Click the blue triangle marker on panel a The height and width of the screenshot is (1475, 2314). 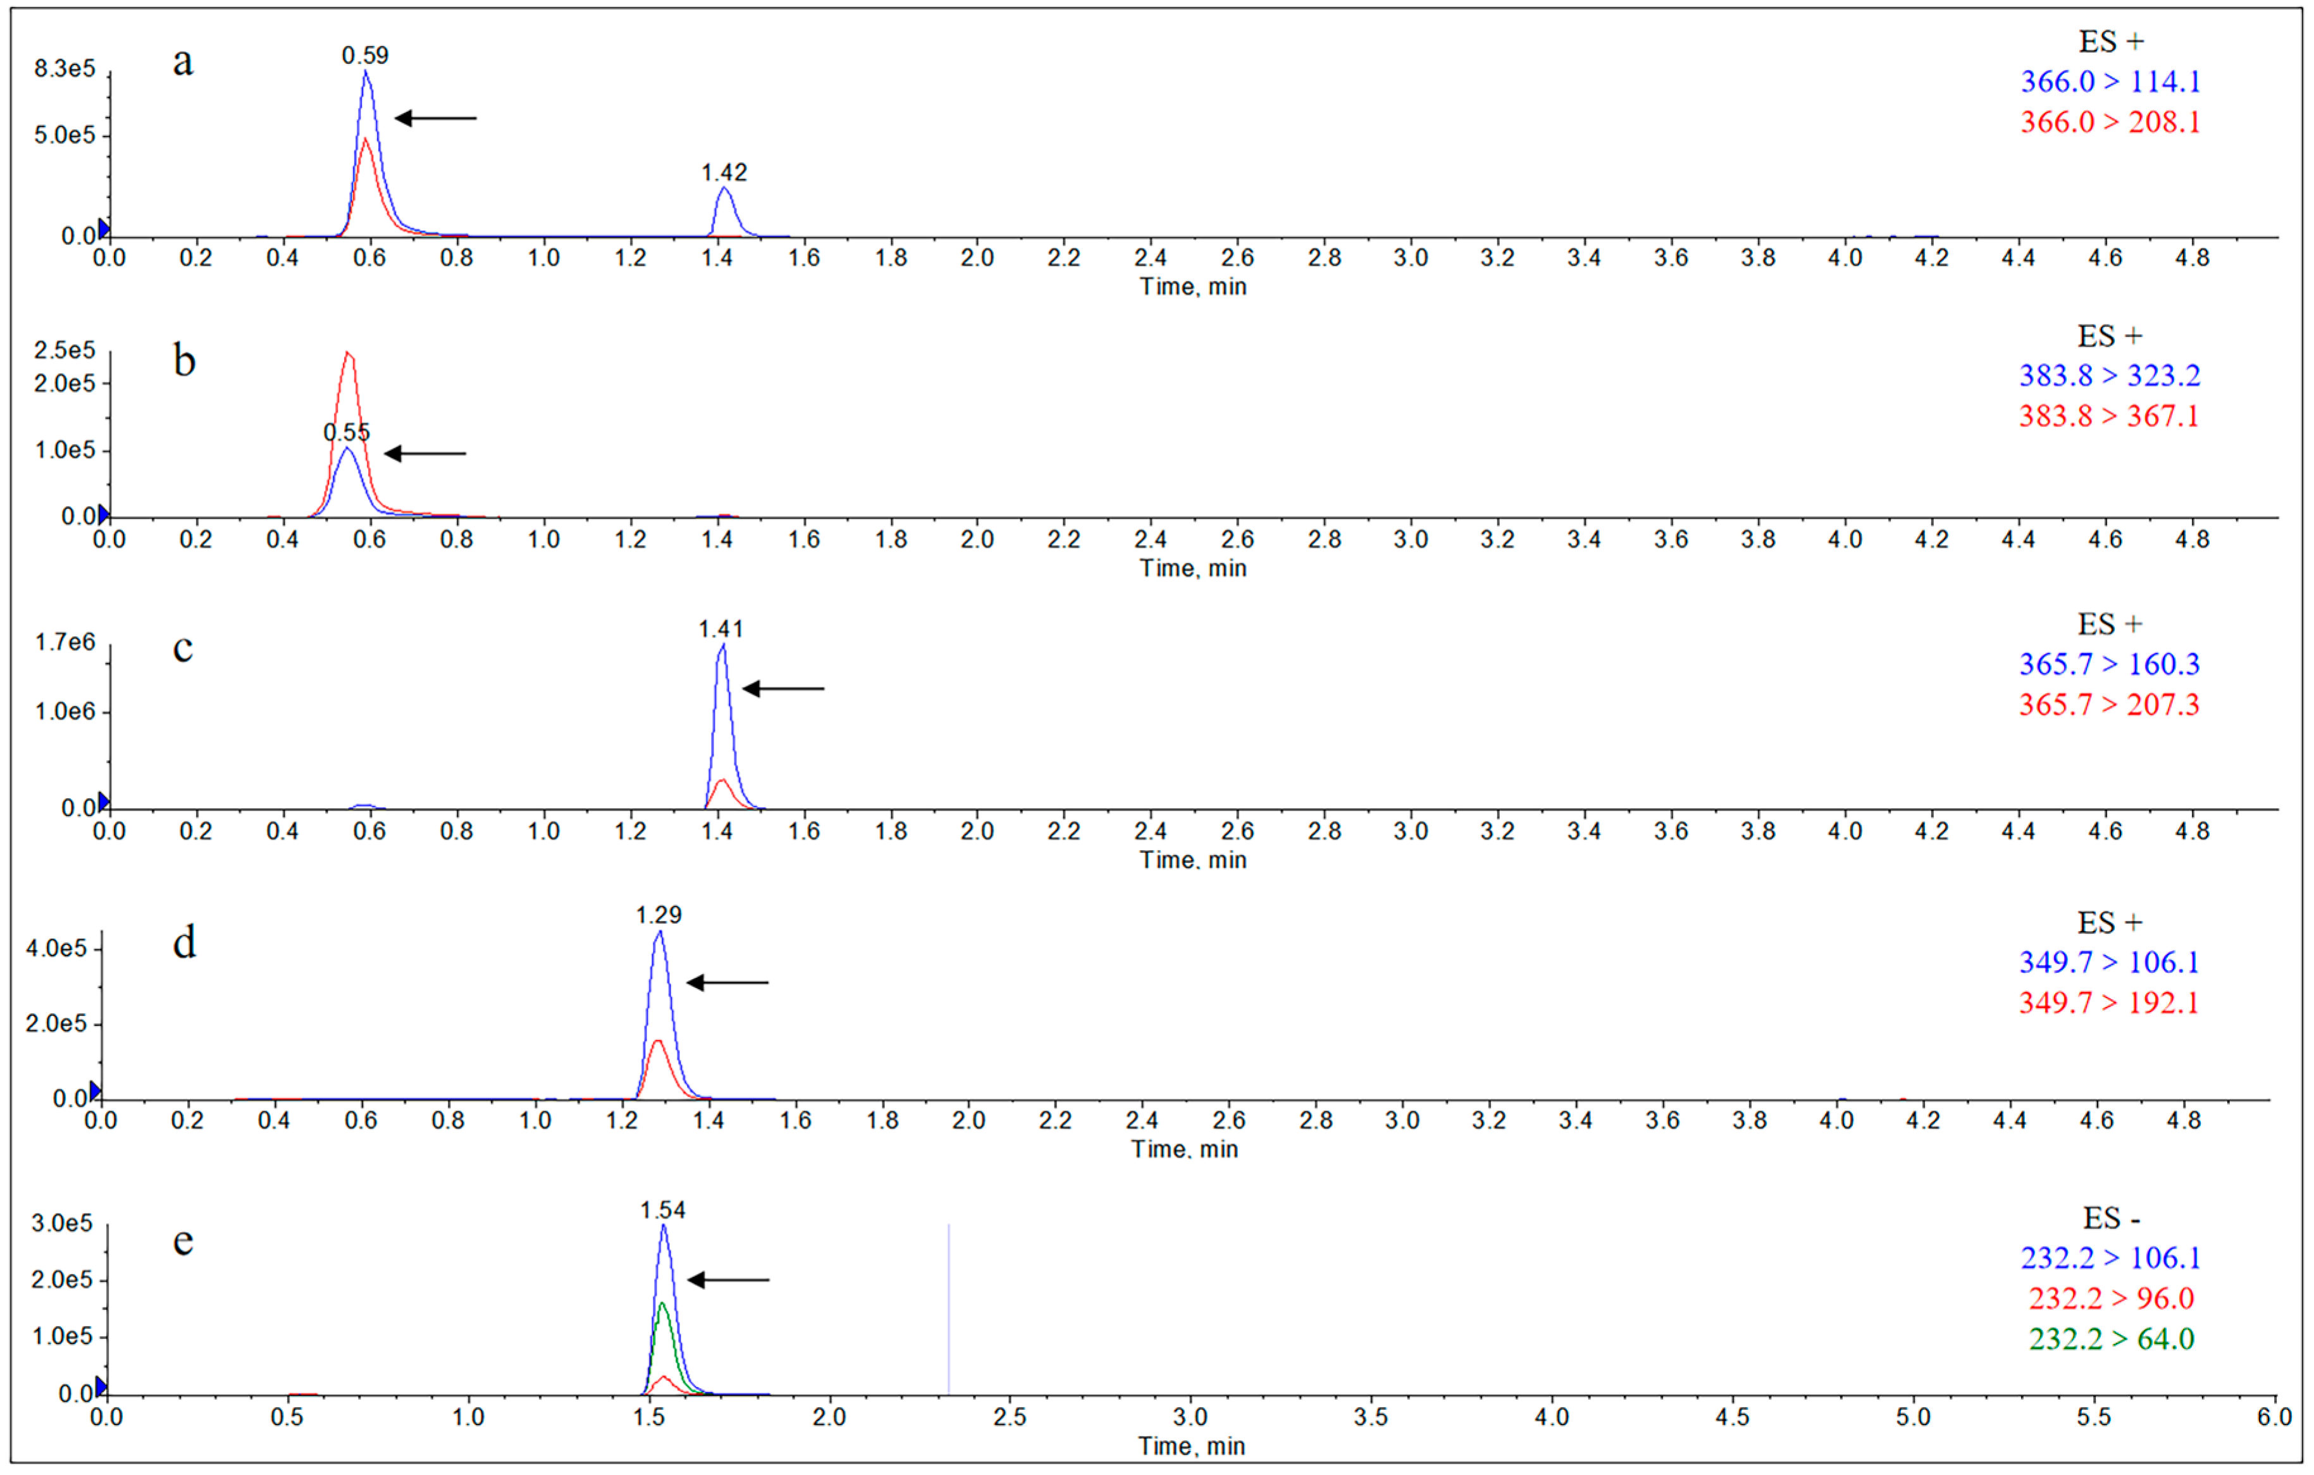pos(104,228)
